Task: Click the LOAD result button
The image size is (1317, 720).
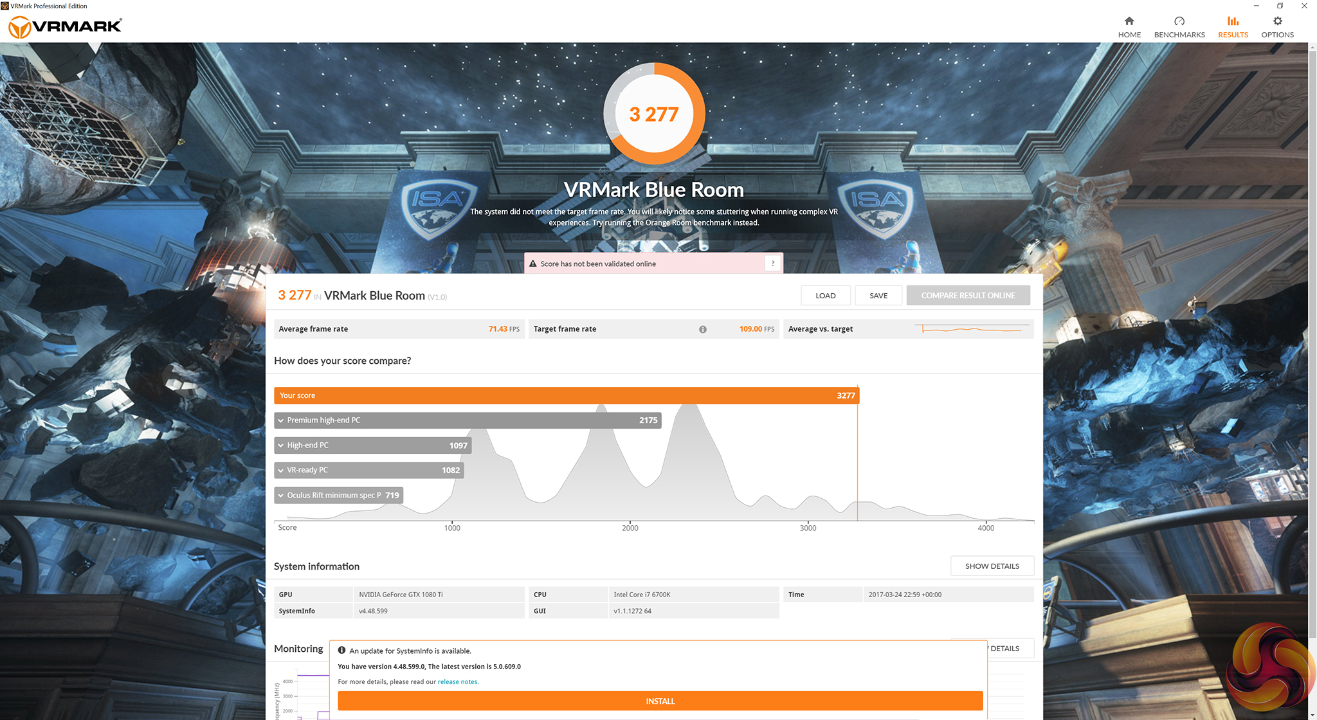Action: (x=825, y=296)
